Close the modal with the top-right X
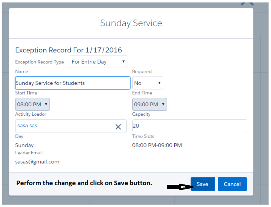The image size is (271, 207). [x=247, y=3]
